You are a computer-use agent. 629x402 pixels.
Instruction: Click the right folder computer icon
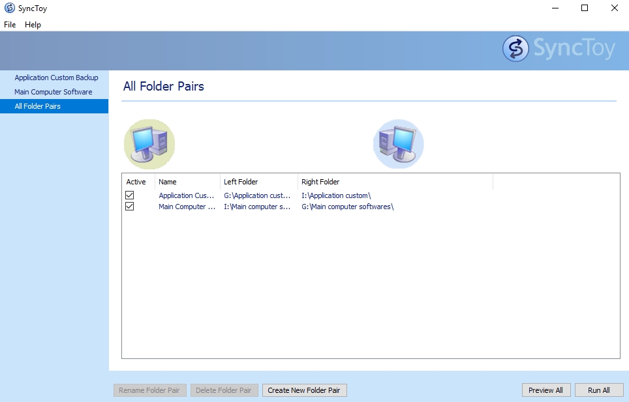[398, 144]
